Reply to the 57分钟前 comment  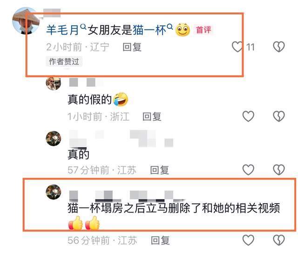point(159,170)
